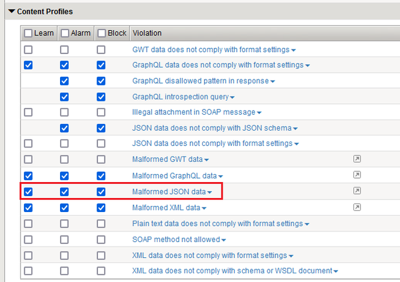Toggle the Block column header checkbox
The height and width of the screenshot is (282, 400).
(x=101, y=33)
